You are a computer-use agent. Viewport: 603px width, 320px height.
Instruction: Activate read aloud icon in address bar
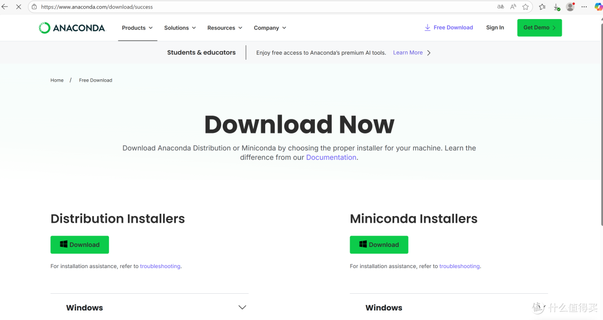(513, 7)
